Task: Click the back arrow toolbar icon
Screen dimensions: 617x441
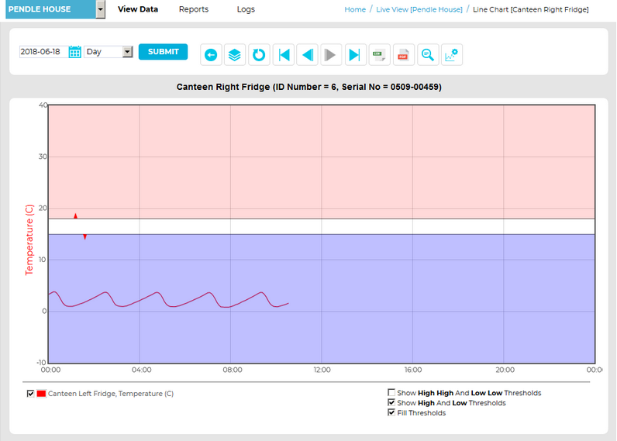Action: pos(211,55)
